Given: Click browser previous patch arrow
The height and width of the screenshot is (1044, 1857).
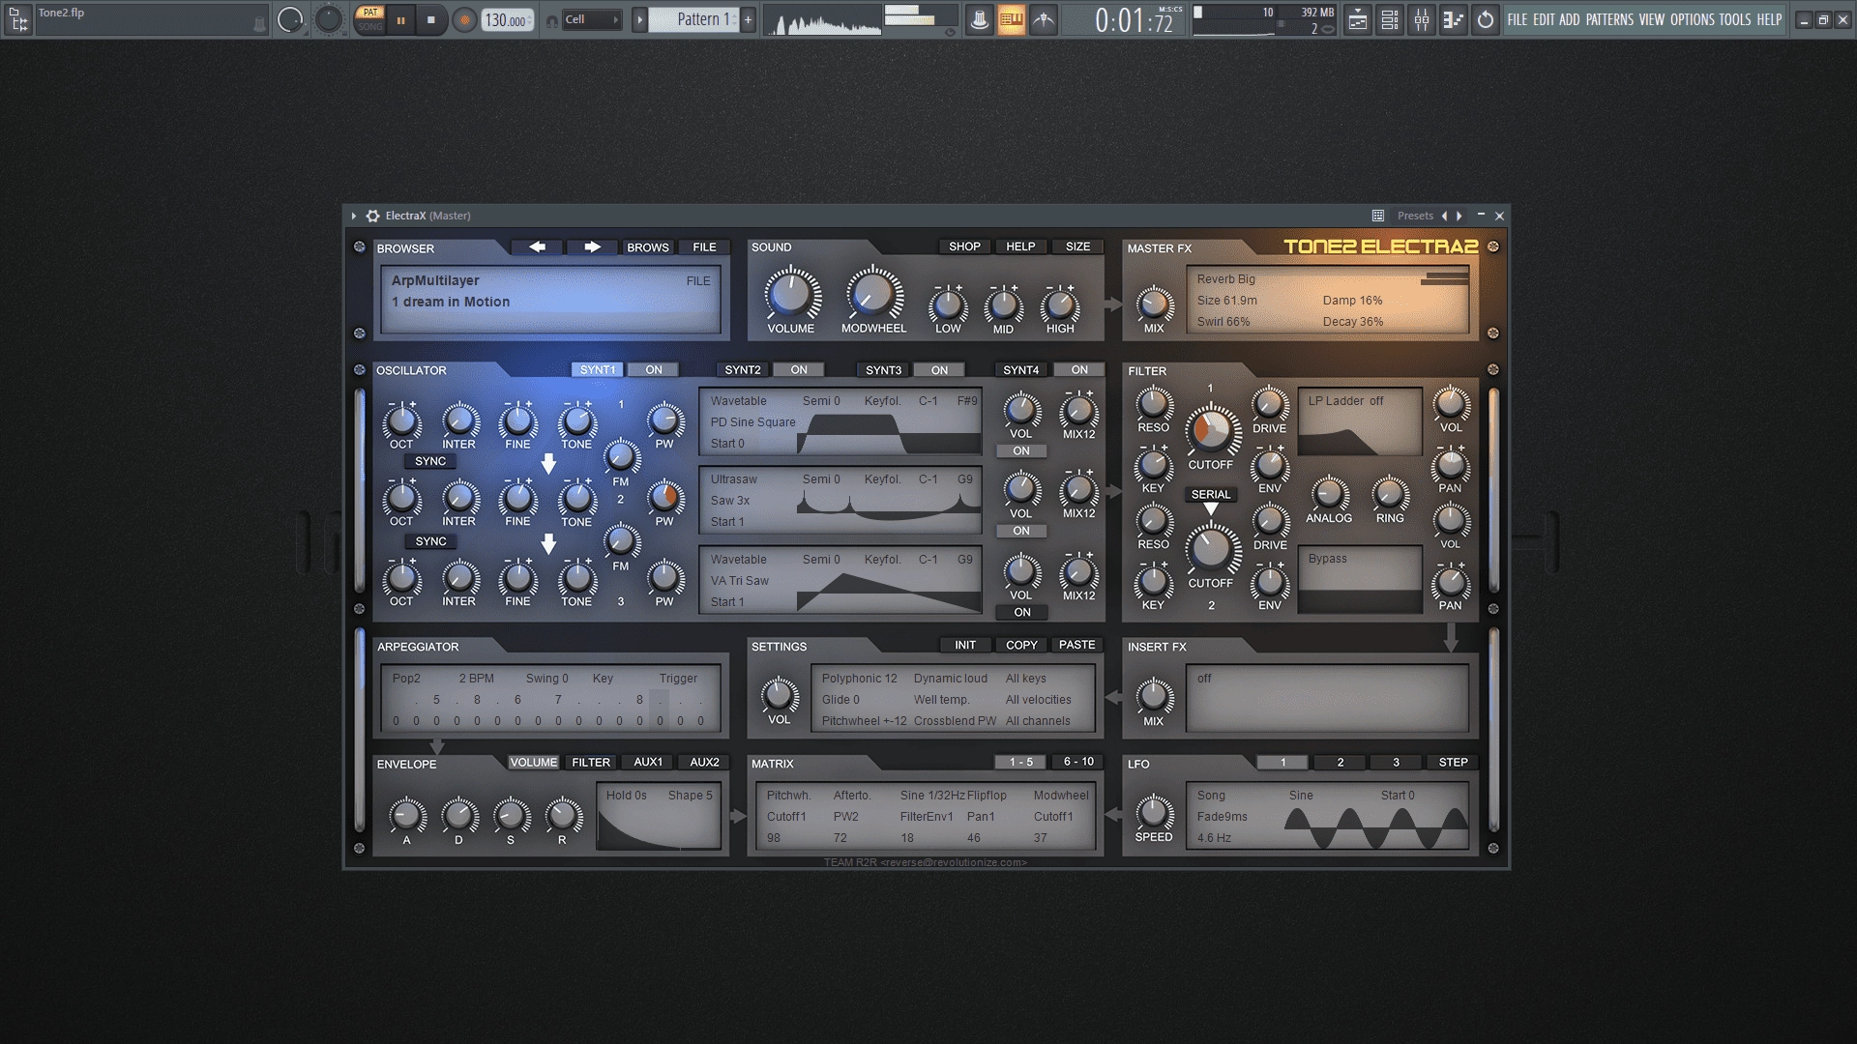Looking at the screenshot, I should (537, 247).
